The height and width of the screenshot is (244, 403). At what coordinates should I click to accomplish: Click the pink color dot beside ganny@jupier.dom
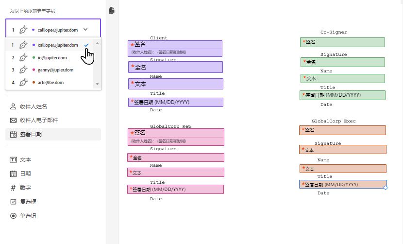coord(34,70)
